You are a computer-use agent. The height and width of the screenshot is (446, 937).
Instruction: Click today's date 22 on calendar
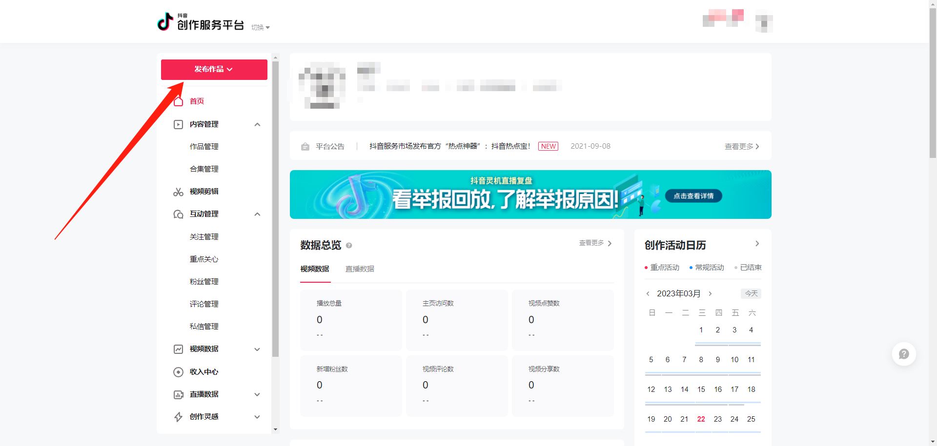[x=701, y=419]
